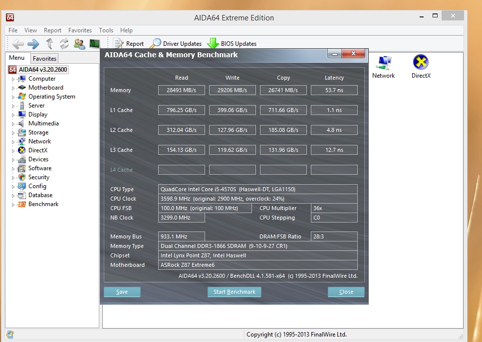Open the View menu
The height and width of the screenshot is (342, 482).
[30, 30]
